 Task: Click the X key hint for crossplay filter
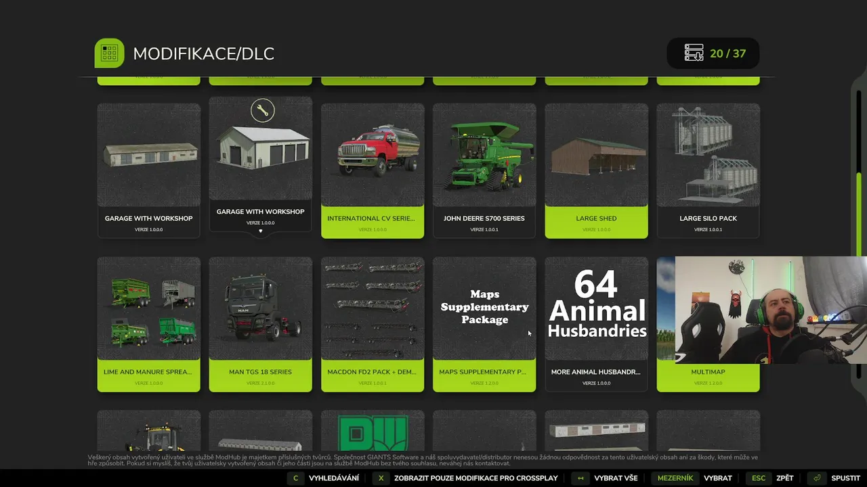tap(381, 478)
